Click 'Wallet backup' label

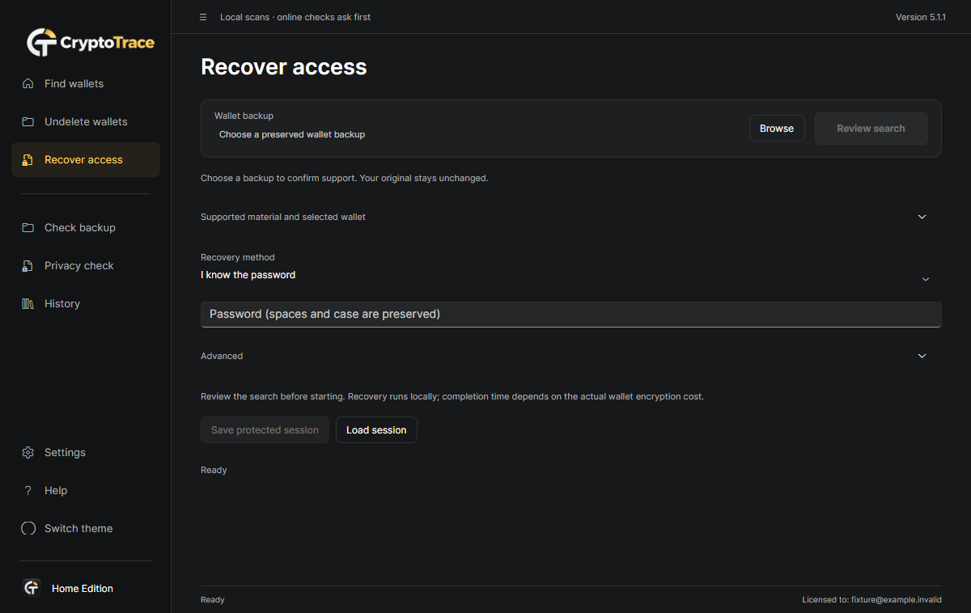[x=244, y=116]
